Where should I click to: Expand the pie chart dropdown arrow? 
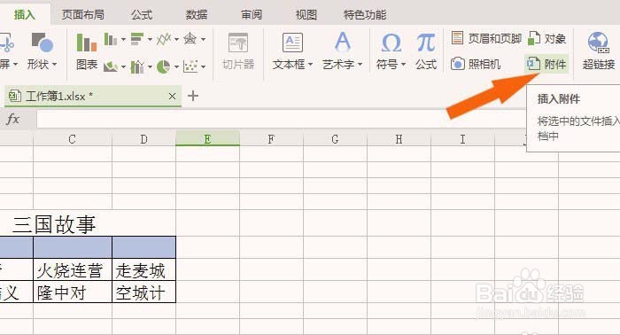pos(177,66)
